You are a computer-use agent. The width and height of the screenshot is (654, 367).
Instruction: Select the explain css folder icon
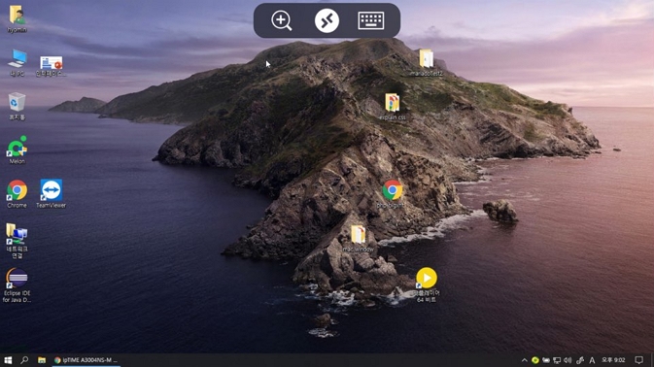(x=392, y=107)
